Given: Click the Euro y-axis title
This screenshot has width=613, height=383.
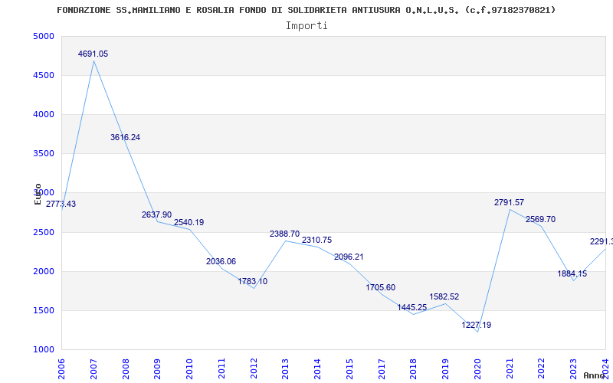Looking at the screenshot, I should [x=38, y=195].
